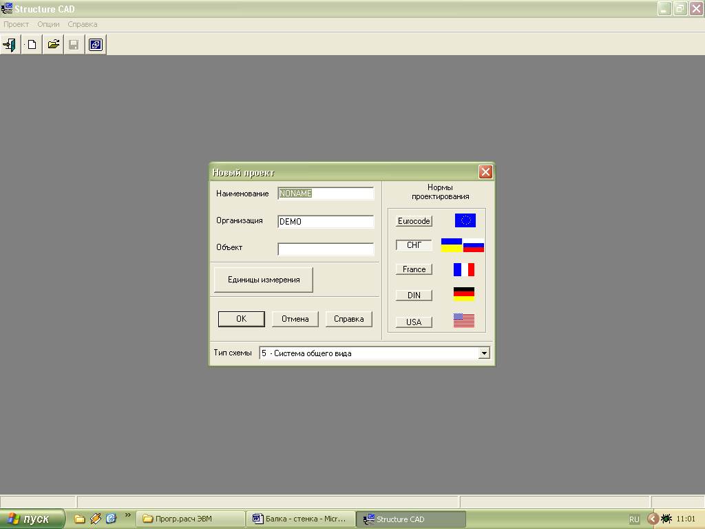Click the exit door toolbar icon

point(10,45)
